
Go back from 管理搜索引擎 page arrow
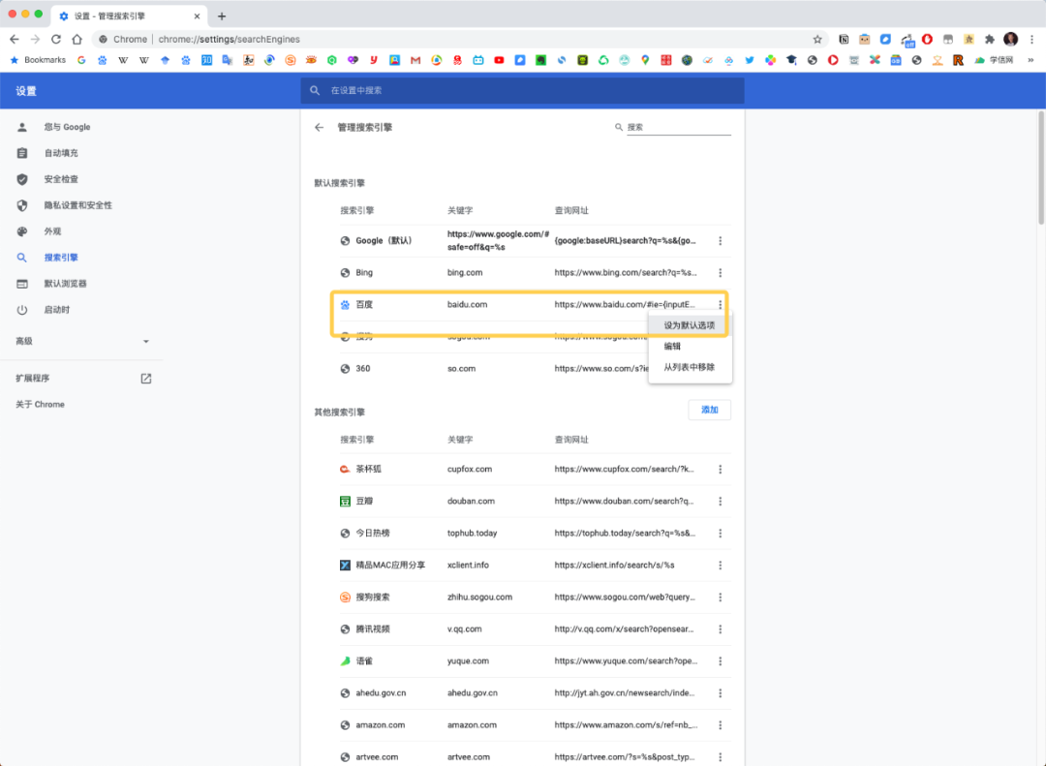tap(319, 128)
